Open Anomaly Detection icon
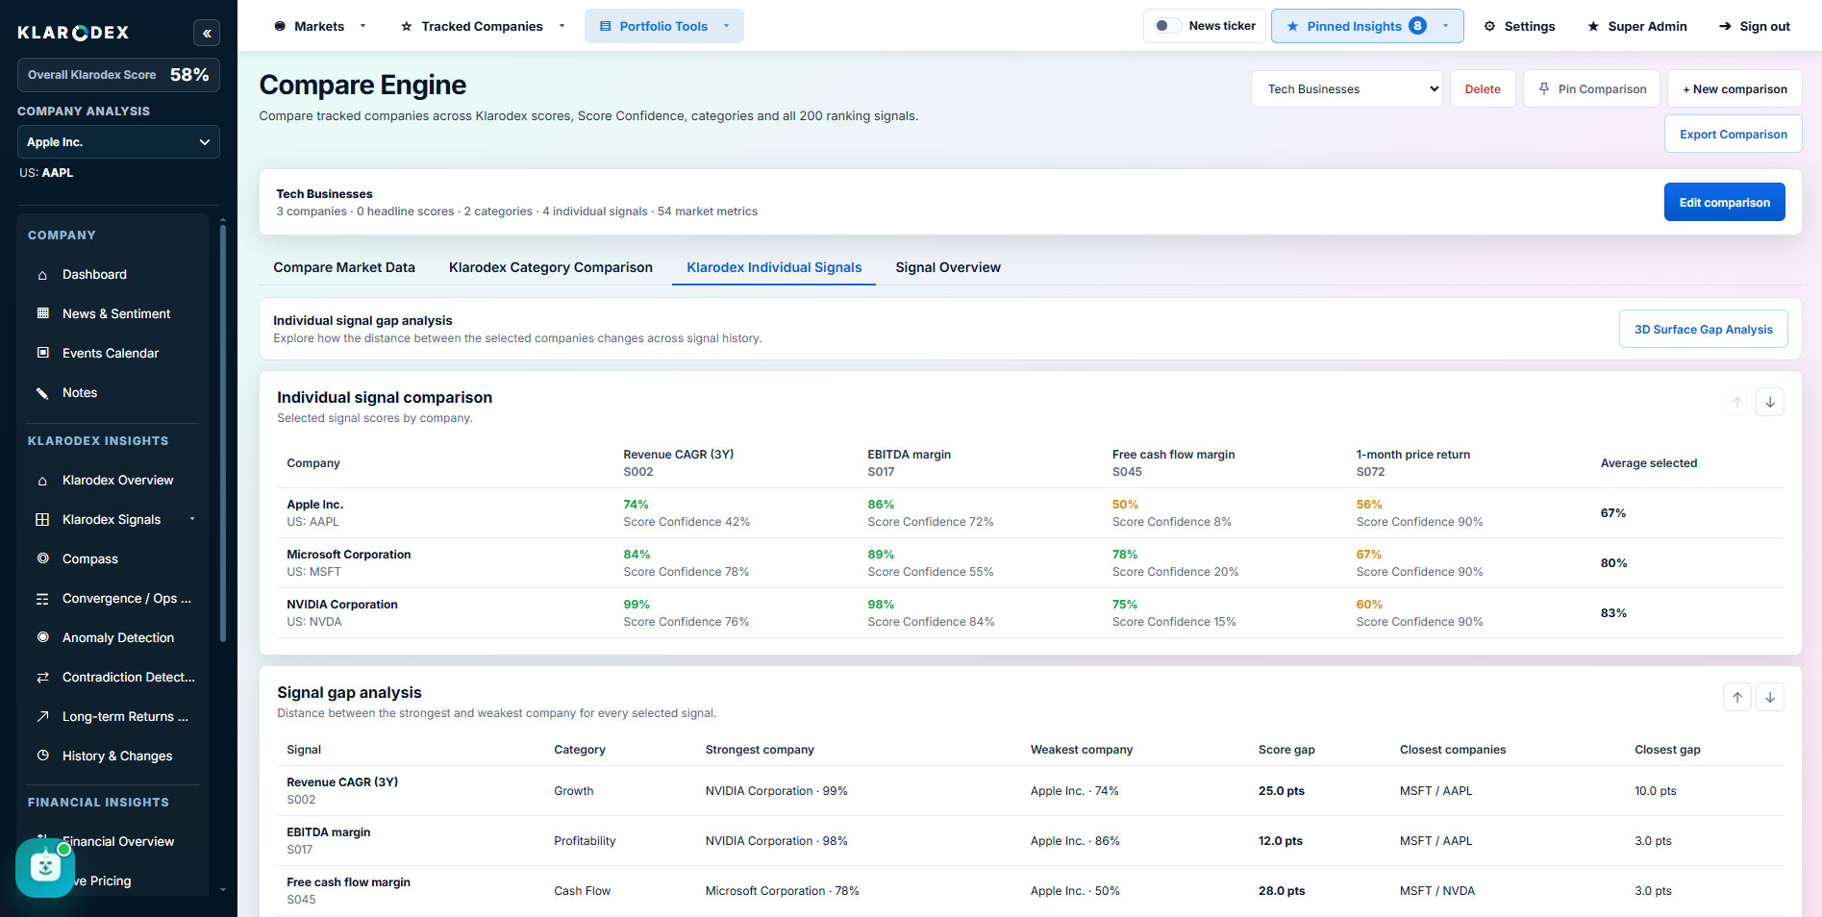The width and height of the screenshot is (1822, 917). tap(42, 637)
